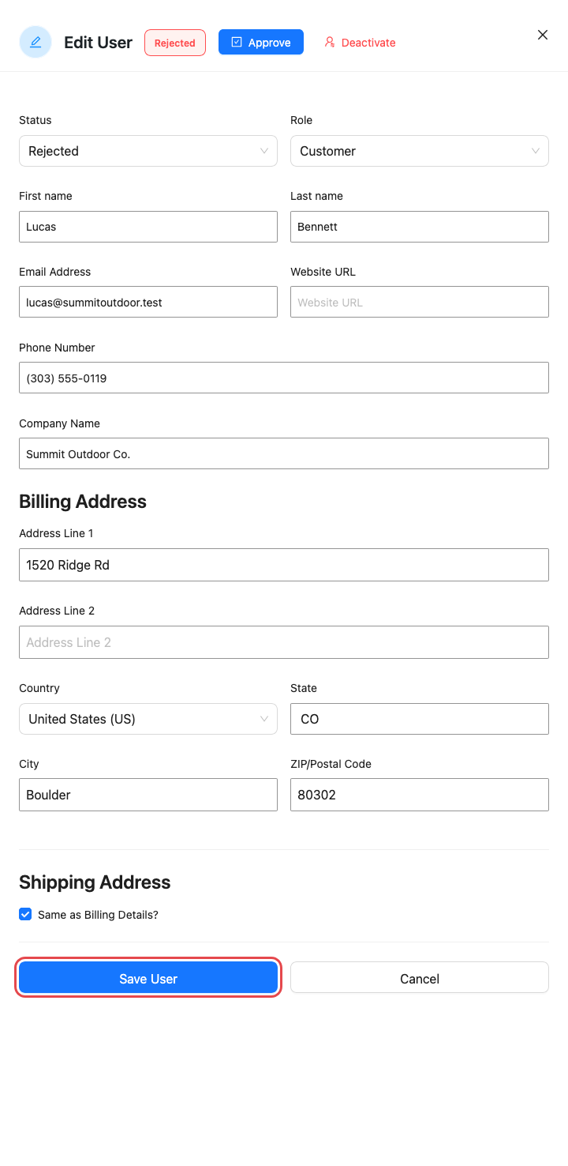Viewport: 568px width, 1166px height.
Task: Click the checkmark icon in Approve button
Action: (x=237, y=42)
